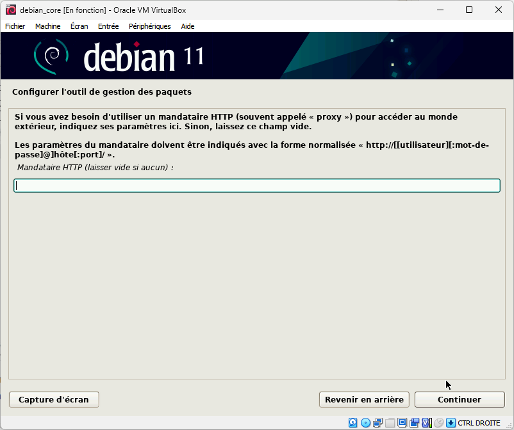The image size is (514, 430).
Task: Open the Écran menu
Action: click(79, 26)
